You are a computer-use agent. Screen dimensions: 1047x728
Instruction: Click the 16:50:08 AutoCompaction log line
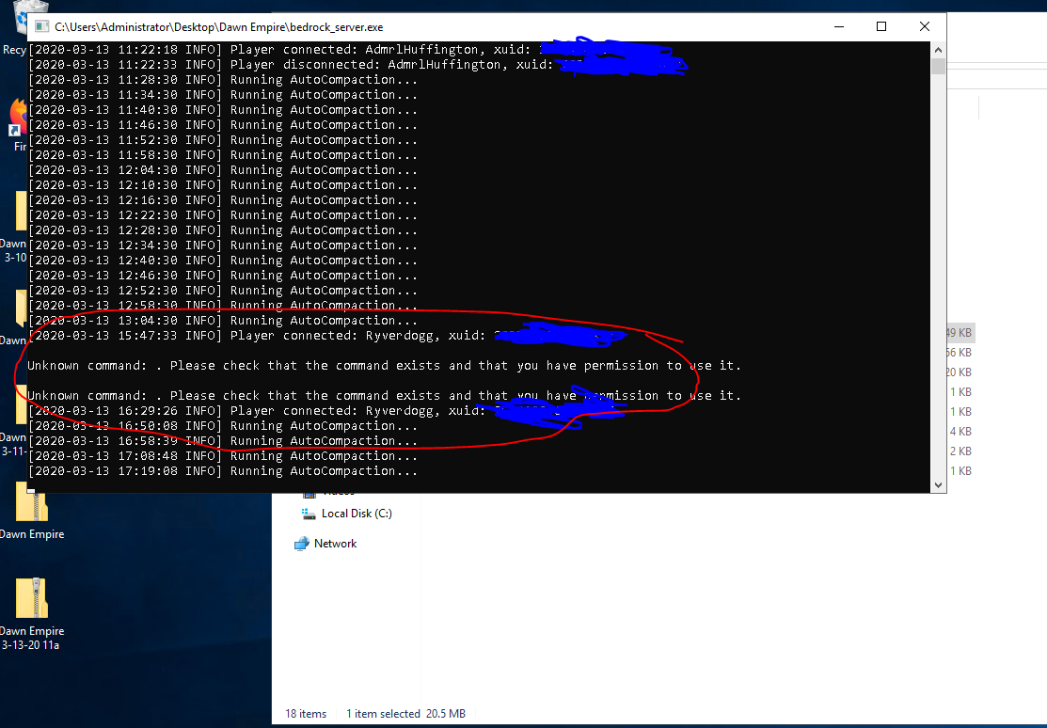coord(223,426)
